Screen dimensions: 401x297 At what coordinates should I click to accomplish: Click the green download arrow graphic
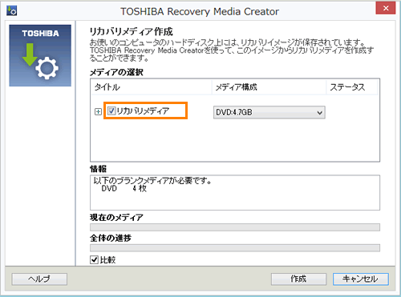[30, 54]
